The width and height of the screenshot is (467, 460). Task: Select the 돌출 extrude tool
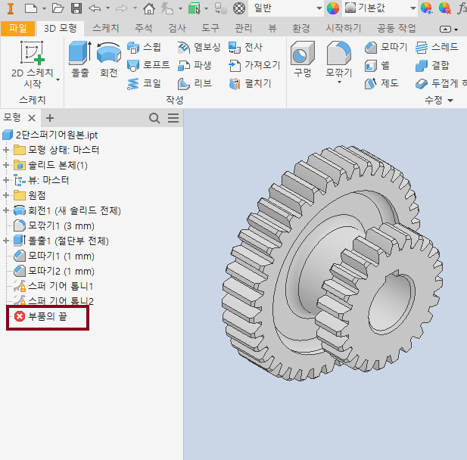80,59
